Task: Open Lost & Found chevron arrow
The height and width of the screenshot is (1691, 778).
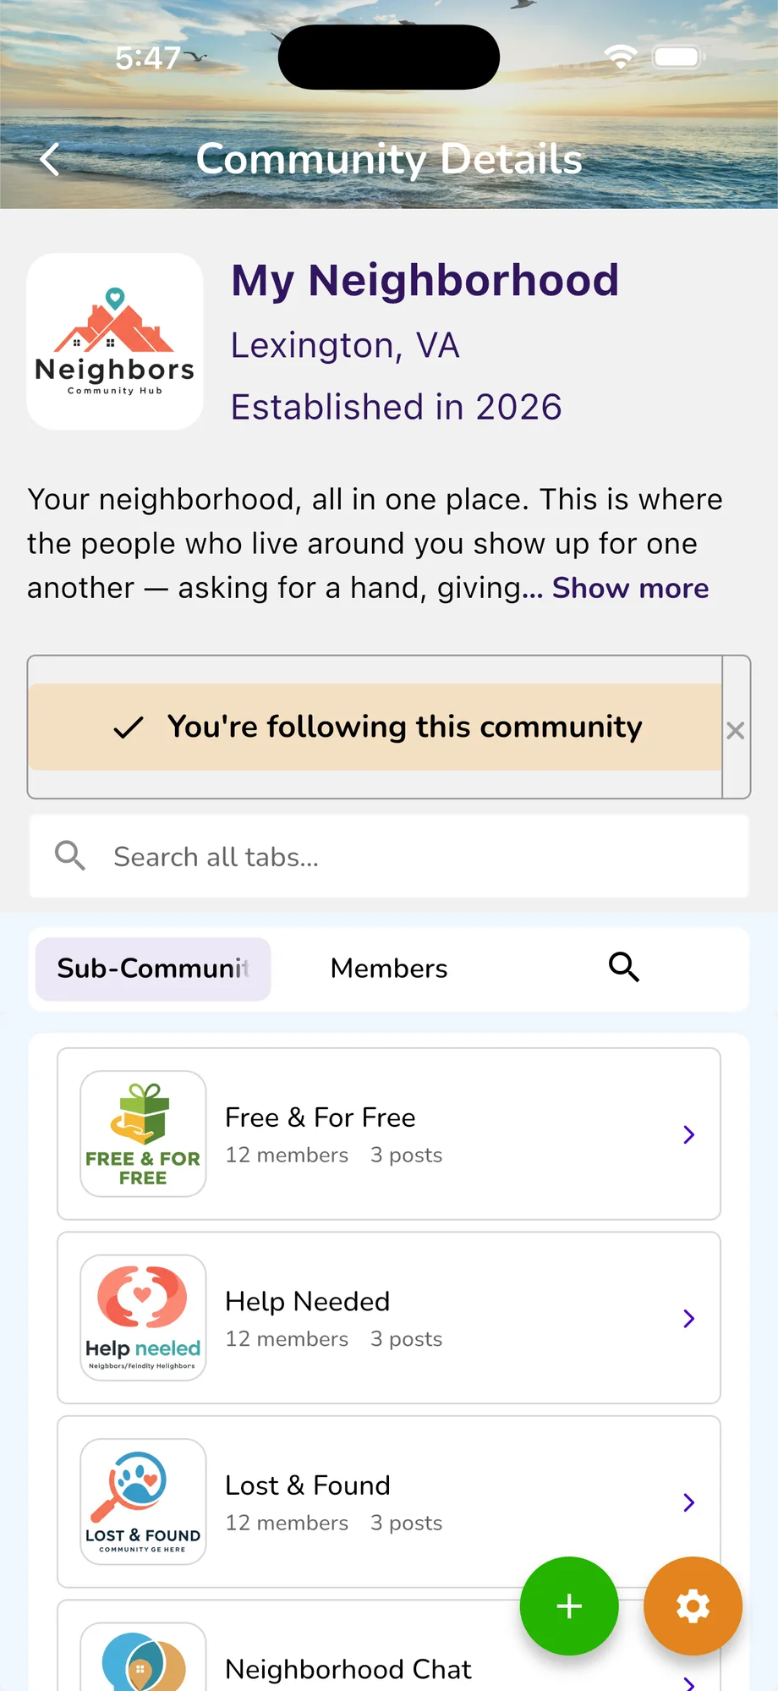Action: (689, 1502)
